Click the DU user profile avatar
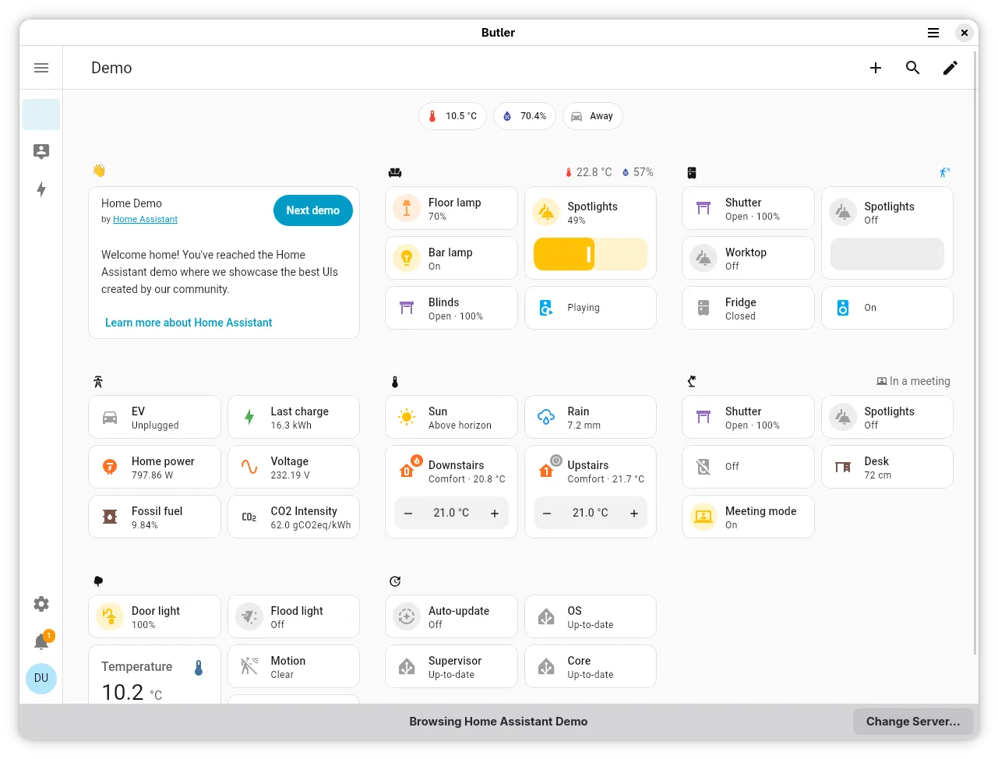Viewport: 998px width, 759px height. tap(41, 678)
